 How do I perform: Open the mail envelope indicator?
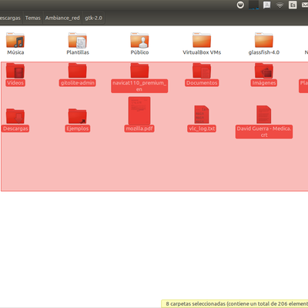click(x=305, y=5)
